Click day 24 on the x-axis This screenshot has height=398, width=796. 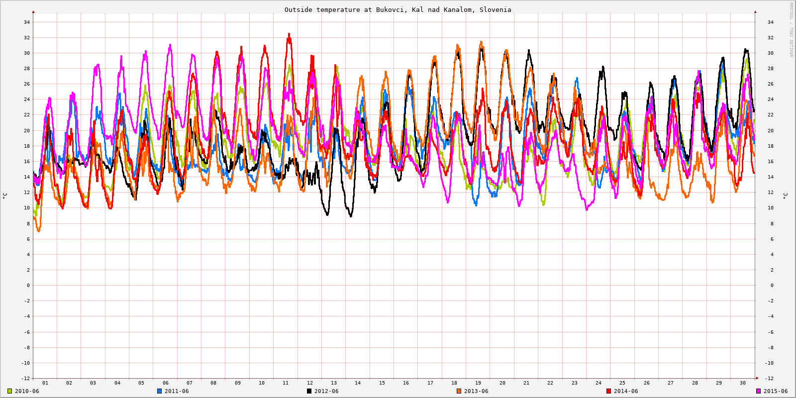coord(598,383)
